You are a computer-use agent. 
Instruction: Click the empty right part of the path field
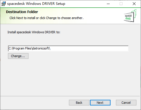pyautogui.click(x=89, y=49)
